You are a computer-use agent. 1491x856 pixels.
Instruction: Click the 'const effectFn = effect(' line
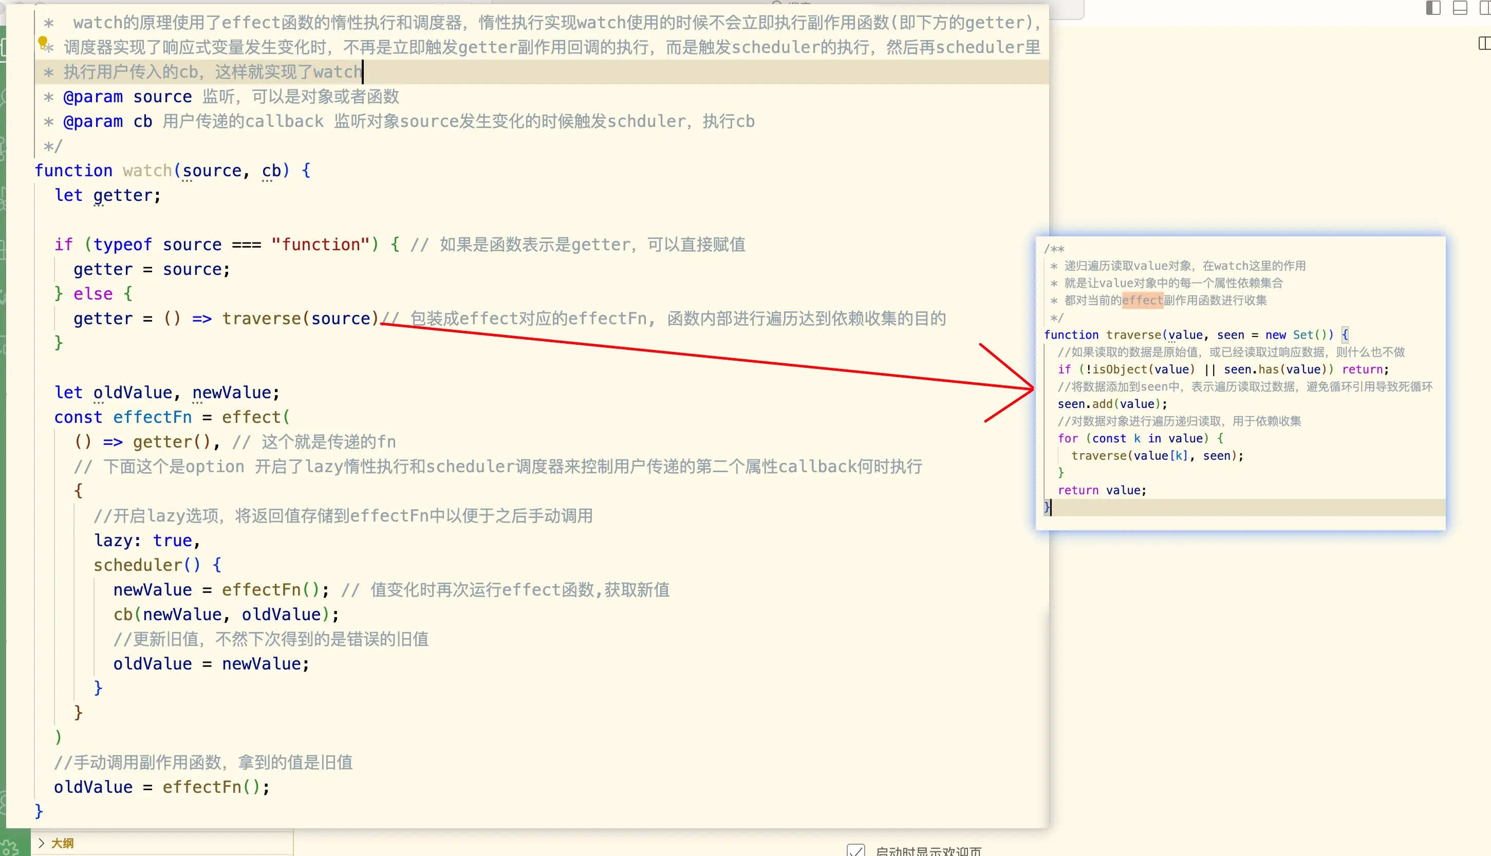[x=172, y=417]
